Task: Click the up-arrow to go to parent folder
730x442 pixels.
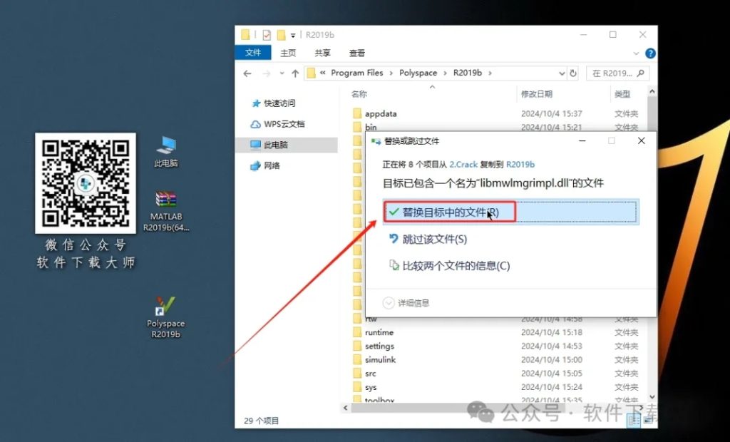Action: 295,73
